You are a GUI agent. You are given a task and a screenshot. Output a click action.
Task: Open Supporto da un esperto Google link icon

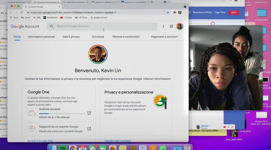(x=89, y=129)
